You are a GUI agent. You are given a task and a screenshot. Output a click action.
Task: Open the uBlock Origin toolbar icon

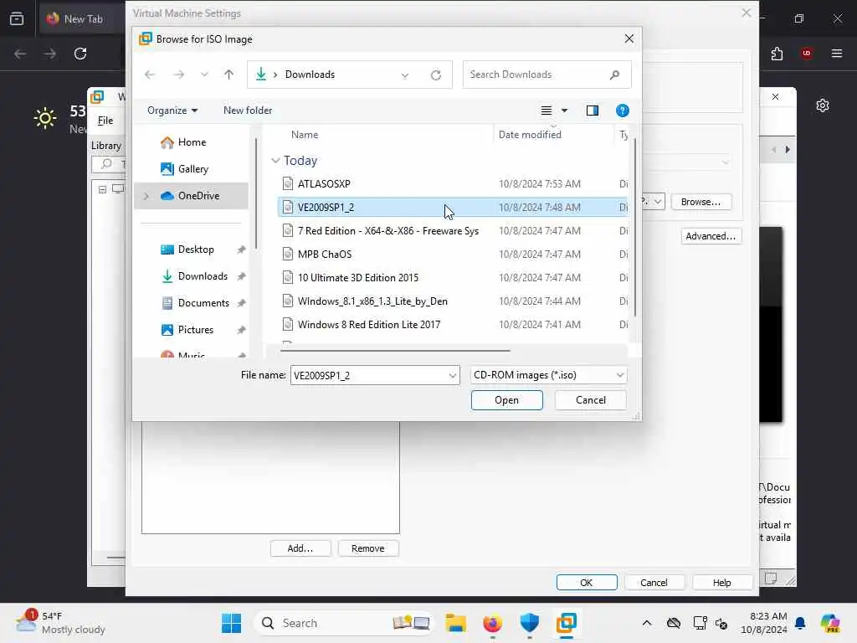point(806,54)
